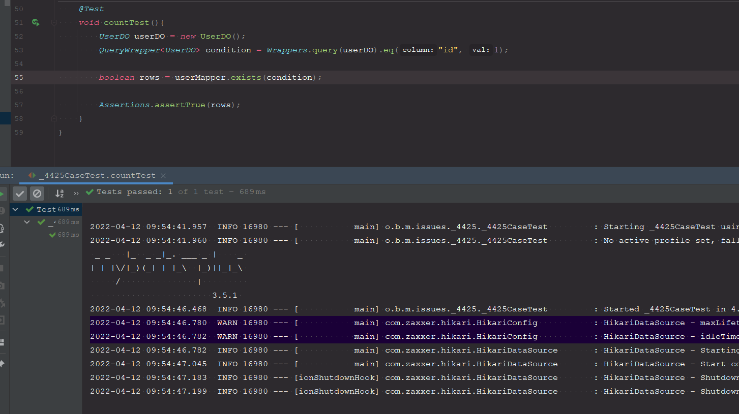
Task: Collapse the nested _4425 test class node
Action: 27,222
